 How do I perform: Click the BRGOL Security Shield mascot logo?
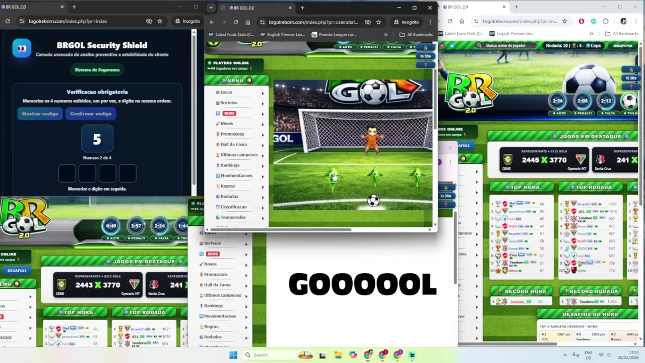tap(22, 48)
